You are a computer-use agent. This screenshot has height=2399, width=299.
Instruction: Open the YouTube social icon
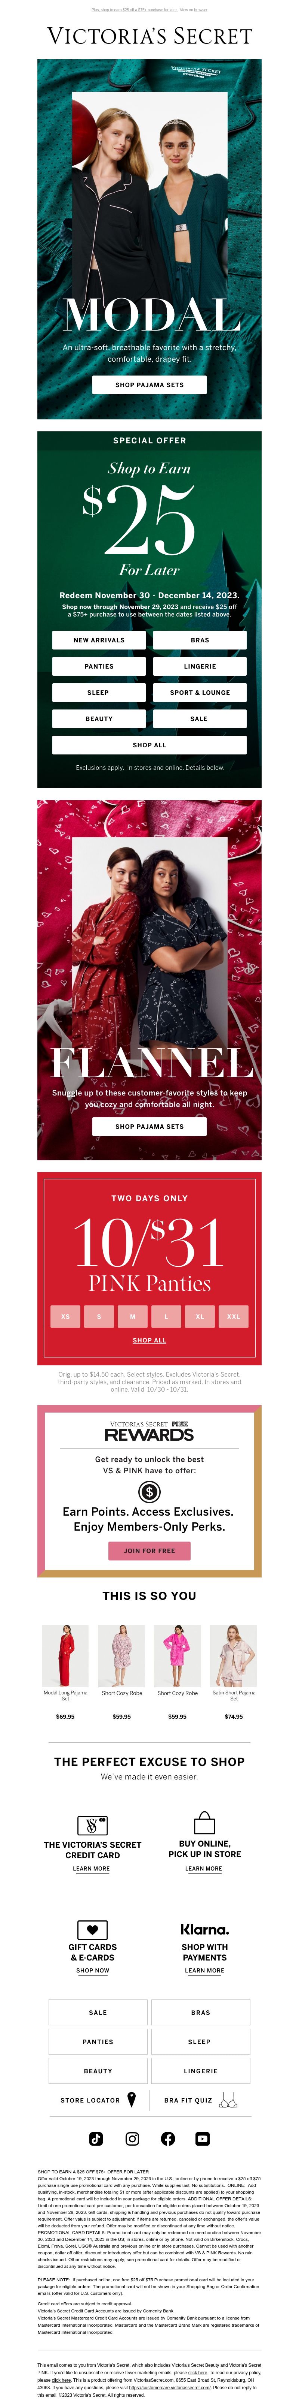pyautogui.click(x=203, y=2138)
